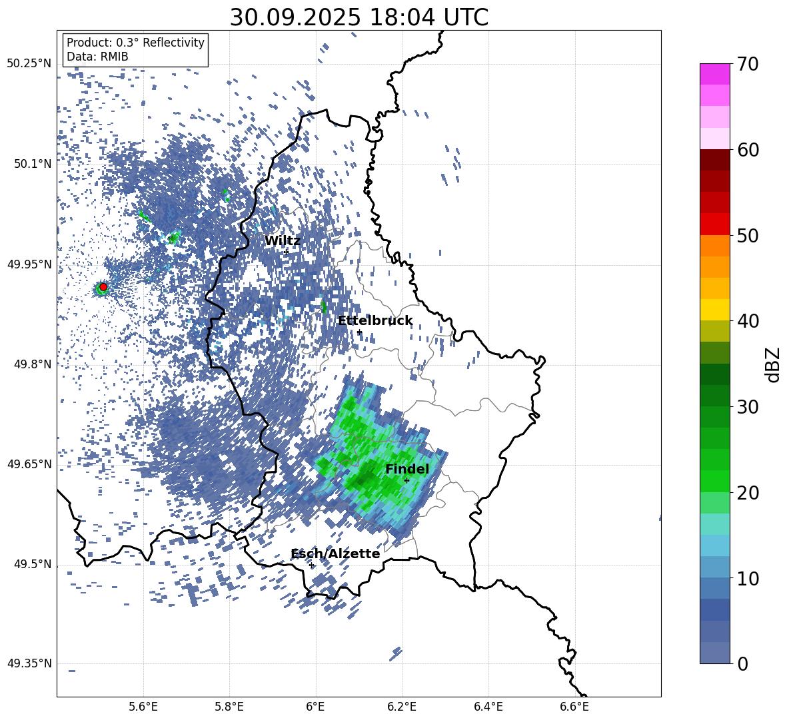Image resolution: width=789 pixels, height=720 pixels.
Task: Click the 49.35°N latitude label
Action: [x=29, y=663]
